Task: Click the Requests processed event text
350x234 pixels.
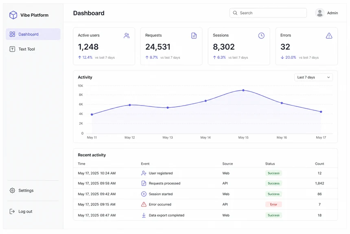Action: pyautogui.click(x=164, y=183)
